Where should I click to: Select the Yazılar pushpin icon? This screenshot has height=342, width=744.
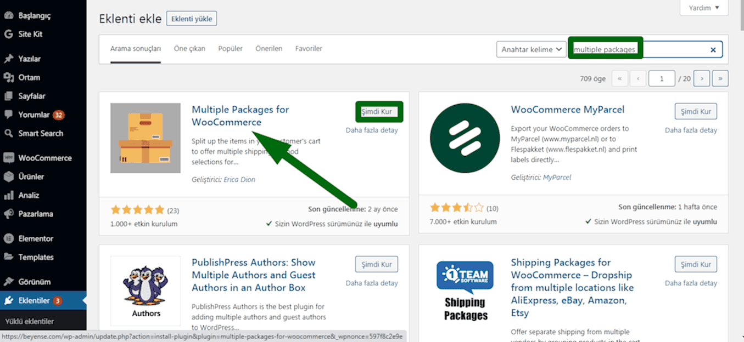[x=9, y=59]
